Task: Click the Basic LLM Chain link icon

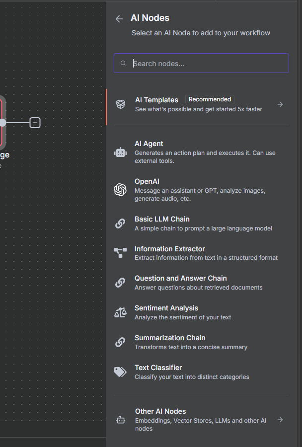Action: click(120, 223)
